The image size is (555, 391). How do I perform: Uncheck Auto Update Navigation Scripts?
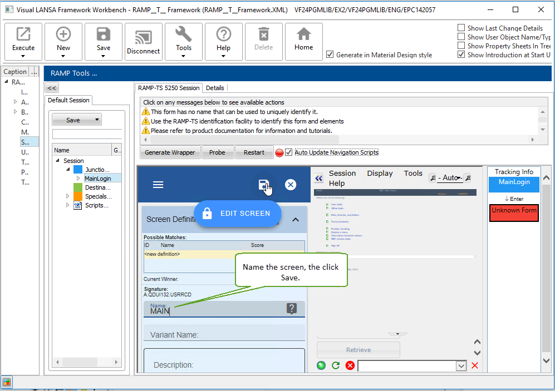(288, 152)
